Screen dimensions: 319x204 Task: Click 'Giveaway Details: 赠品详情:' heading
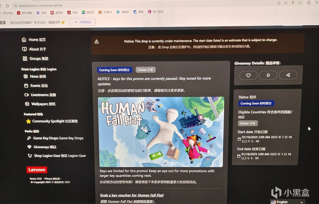(257, 63)
